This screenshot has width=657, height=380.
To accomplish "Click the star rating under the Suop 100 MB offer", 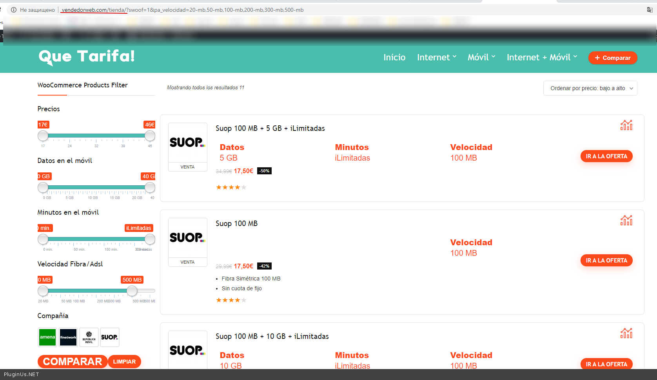I will tap(231, 300).
